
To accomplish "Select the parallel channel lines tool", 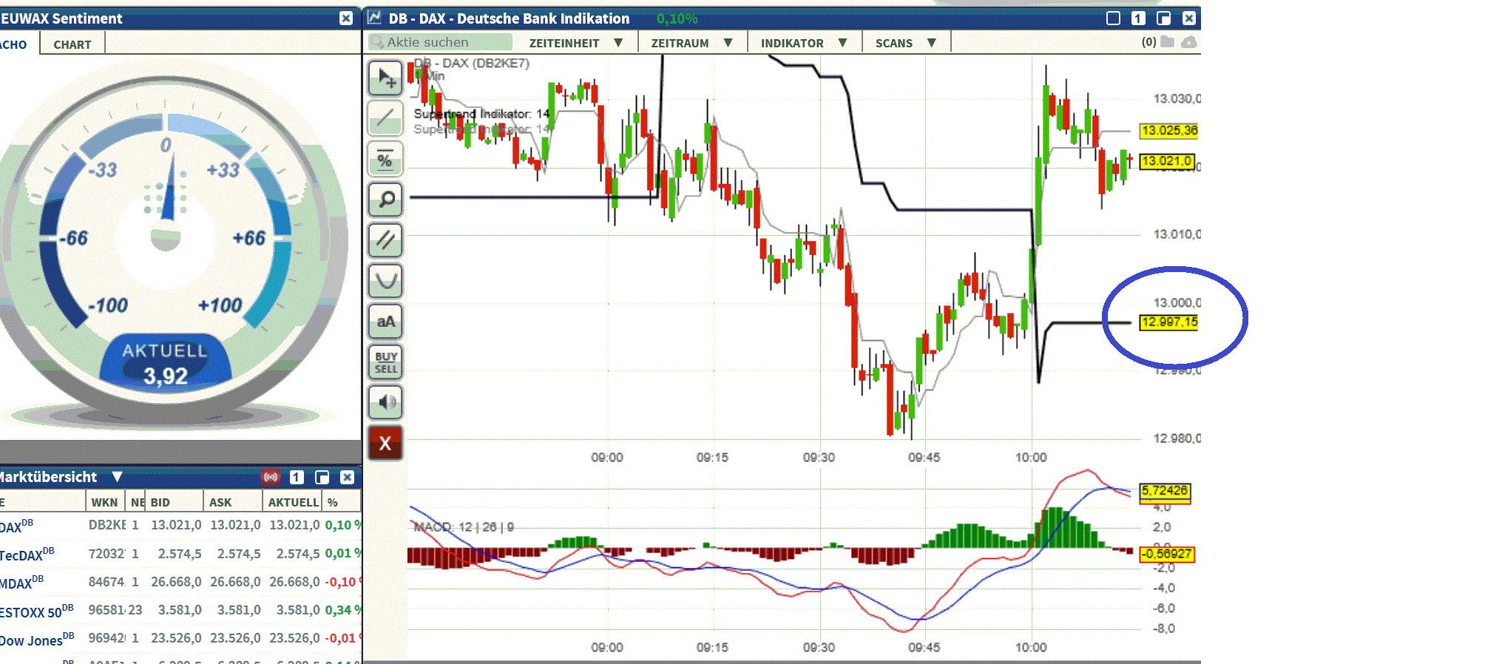I will (x=385, y=240).
